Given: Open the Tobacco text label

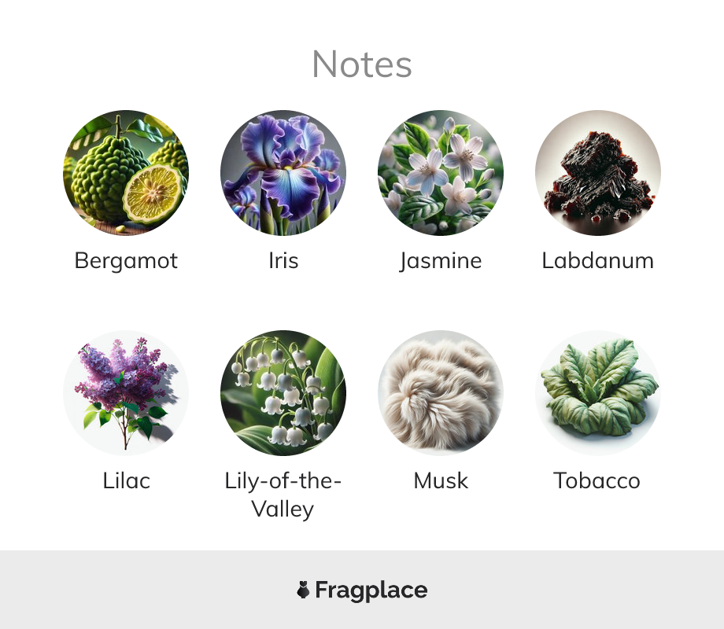Looking at the screenshot, I should (x=597, y=481).
